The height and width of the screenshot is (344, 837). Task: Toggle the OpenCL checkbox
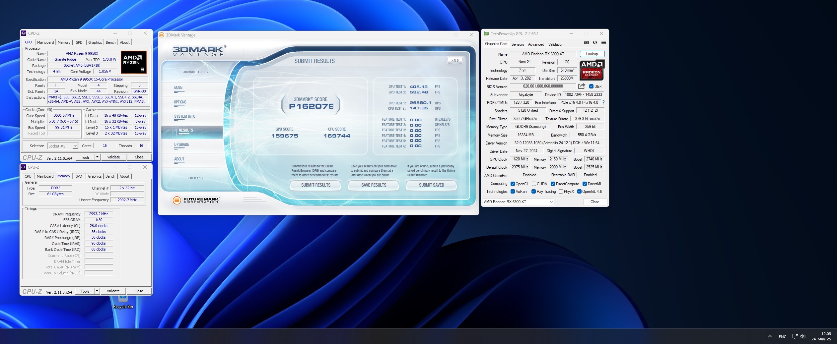tap(513, 184)
